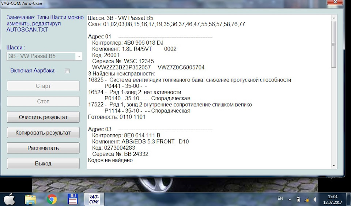
Task: Click the results scrollbar thumb
Action: [x=334, y=44]
